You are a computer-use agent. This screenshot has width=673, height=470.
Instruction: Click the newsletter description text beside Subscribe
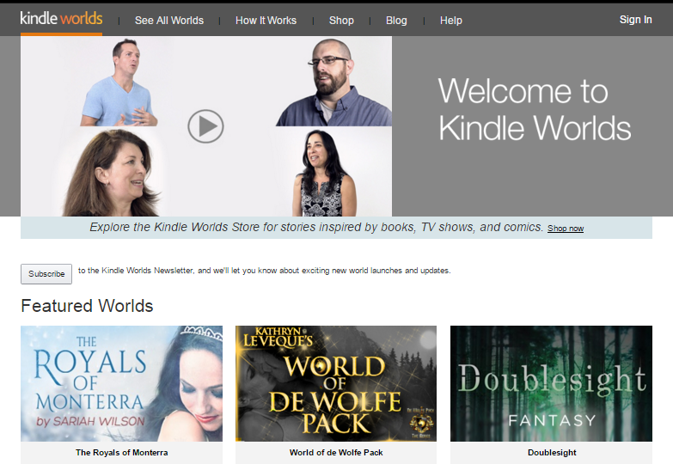(265, 271)
